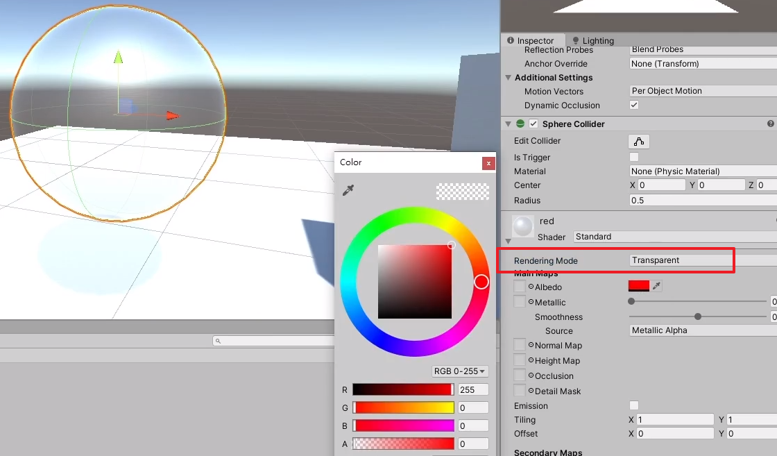Screen dimensions: 777x456
Task: Open the Rendering Mode dropdown set to Transparent
Action: [681, 260]
